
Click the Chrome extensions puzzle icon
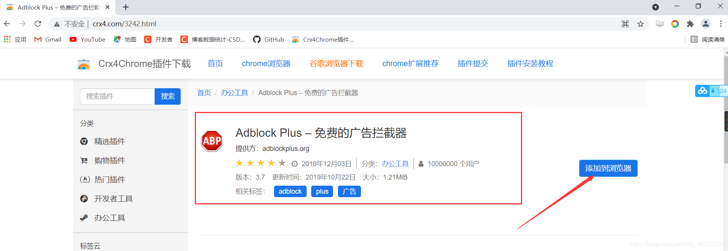(x=690, y=24)
